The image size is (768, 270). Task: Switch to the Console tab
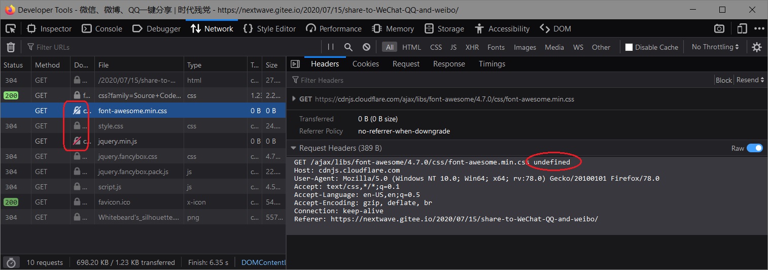102,28
